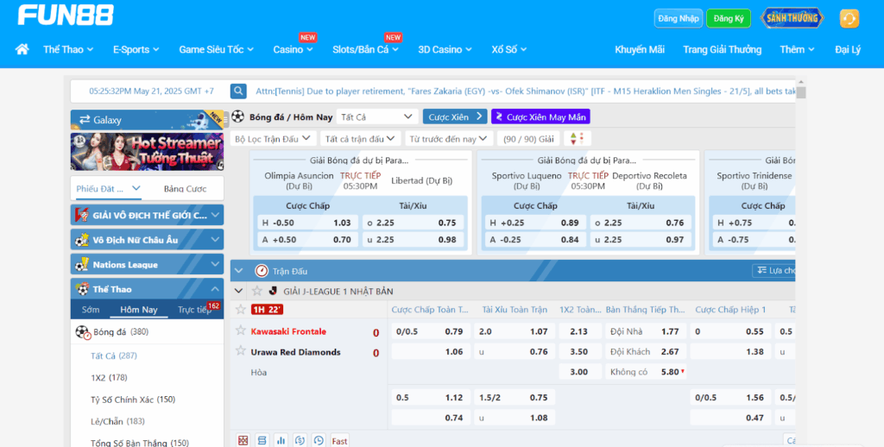Click the clock history icon below the match

(x=319, y=441)
